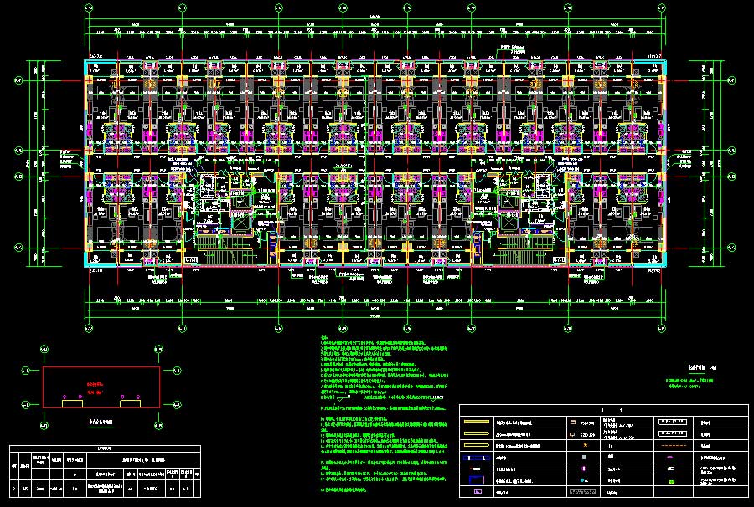Viewport: 754px width, 507px height.
Task: Click the blue outlined rectangle legend symbol
Action: [477, 480]
